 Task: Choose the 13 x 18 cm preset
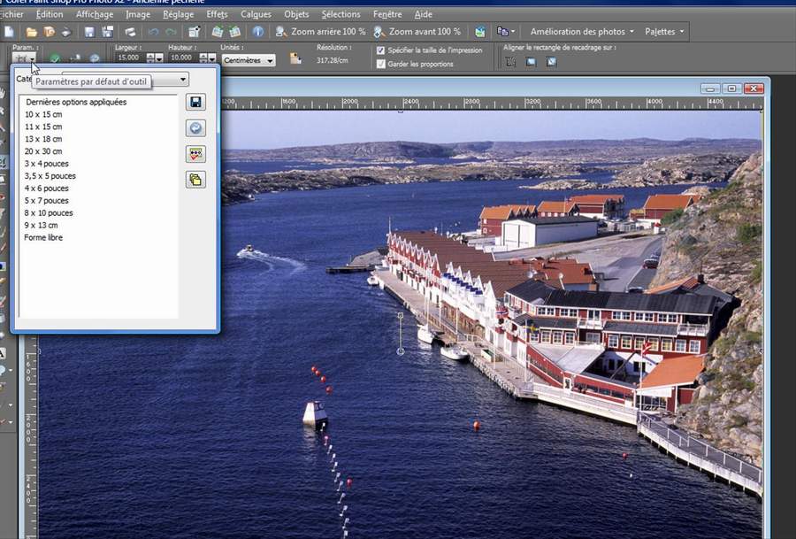[43, 139]
